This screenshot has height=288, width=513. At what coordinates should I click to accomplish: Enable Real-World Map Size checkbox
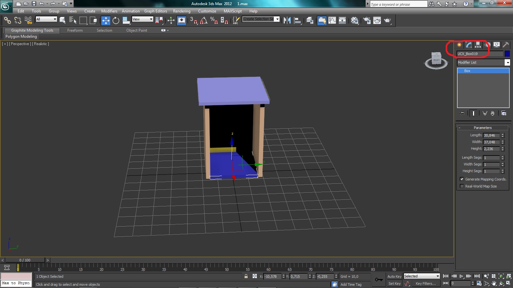[x=462, y=186]
